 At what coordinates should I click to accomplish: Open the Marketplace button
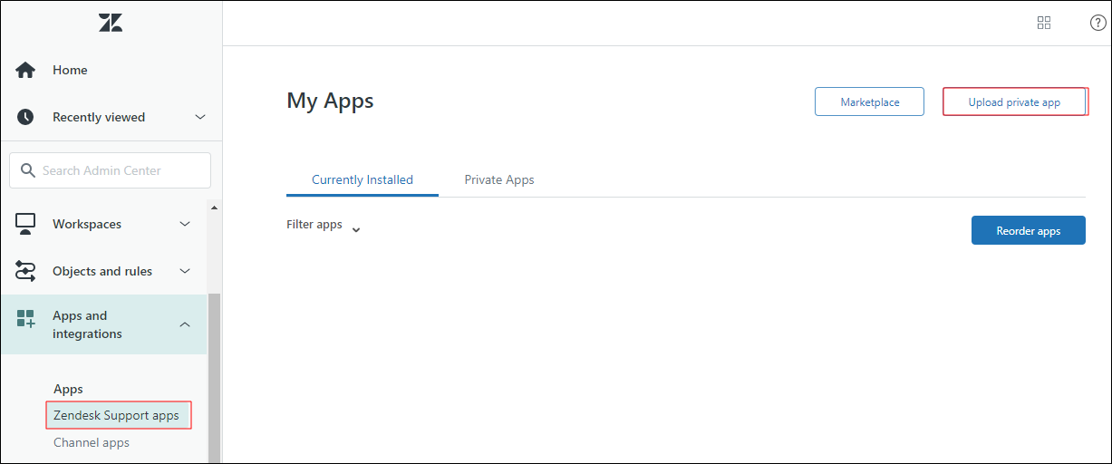click(870, 101)
